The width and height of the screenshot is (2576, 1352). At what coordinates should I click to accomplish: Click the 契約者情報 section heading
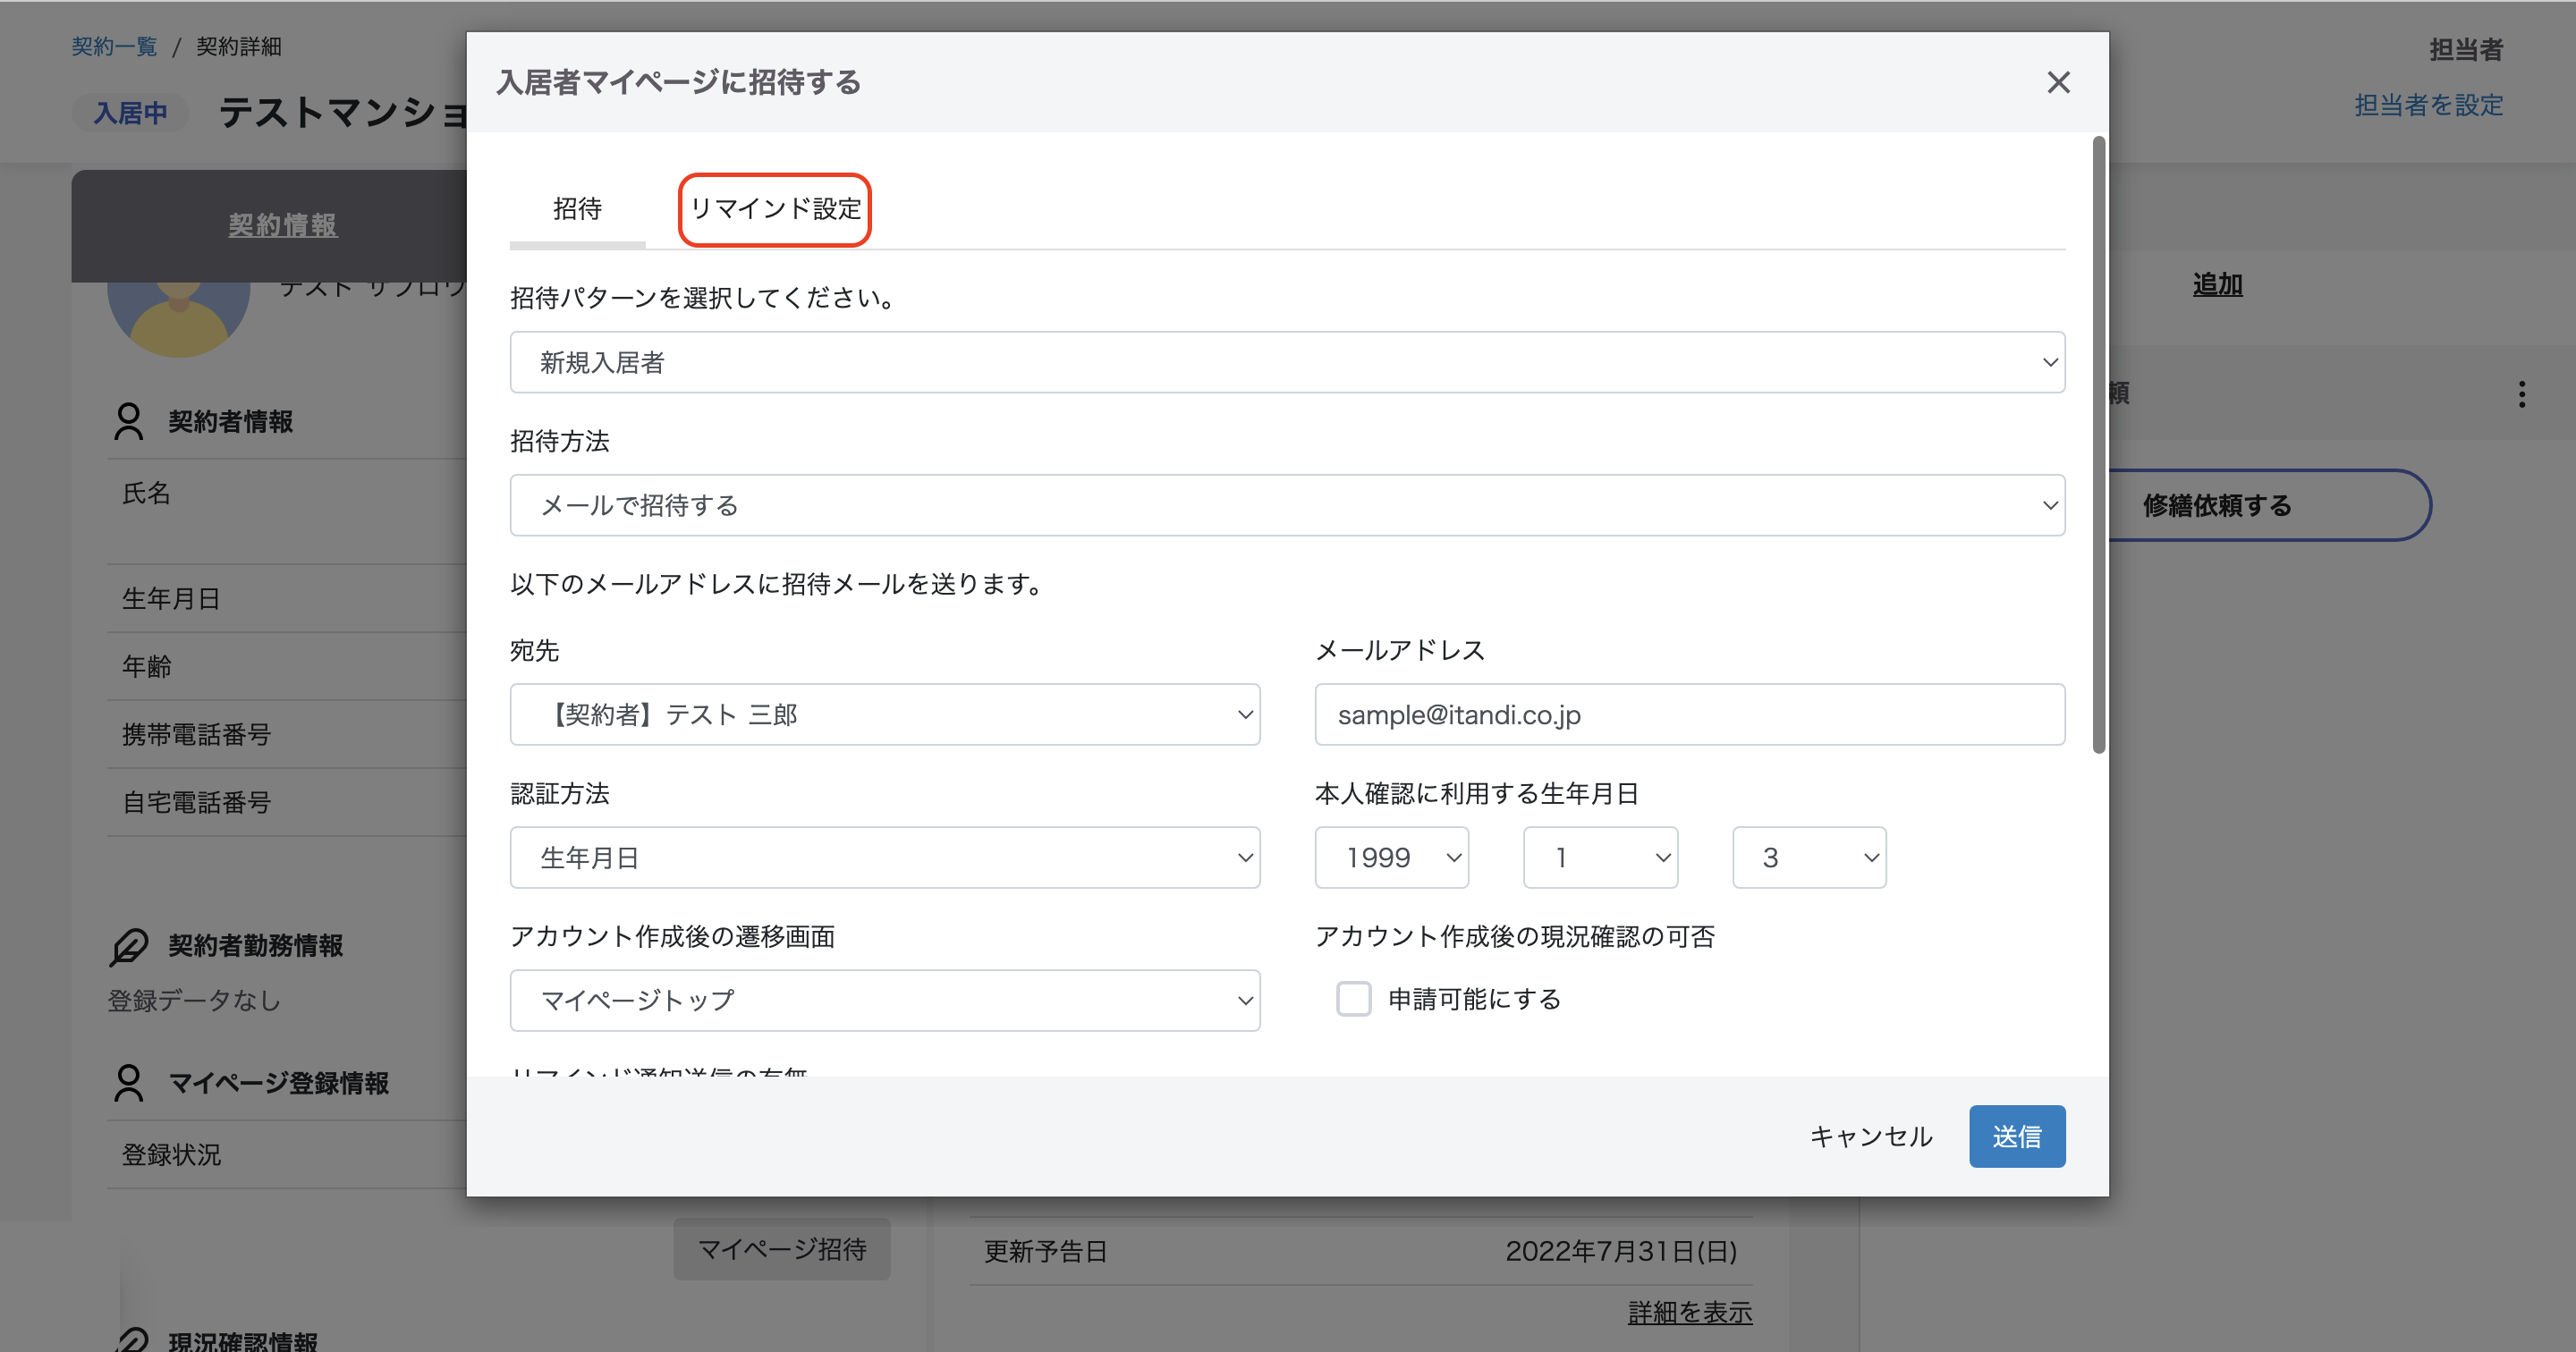[x=231, y=421]
